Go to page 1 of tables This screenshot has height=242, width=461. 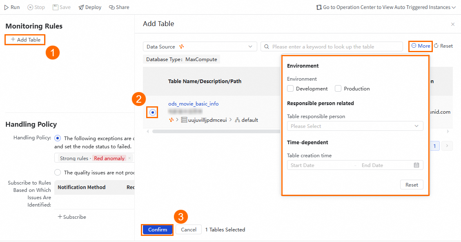[x=434, y=146]
